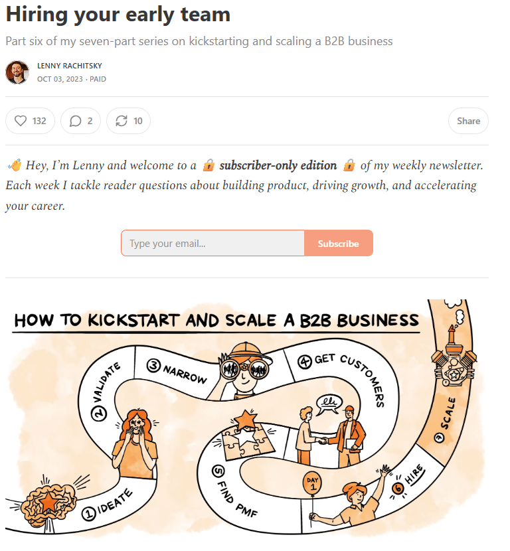The width and height of the screenshot is (510, 551).
Task: Open comments via speech bubble icon
Action: [75, 121]
